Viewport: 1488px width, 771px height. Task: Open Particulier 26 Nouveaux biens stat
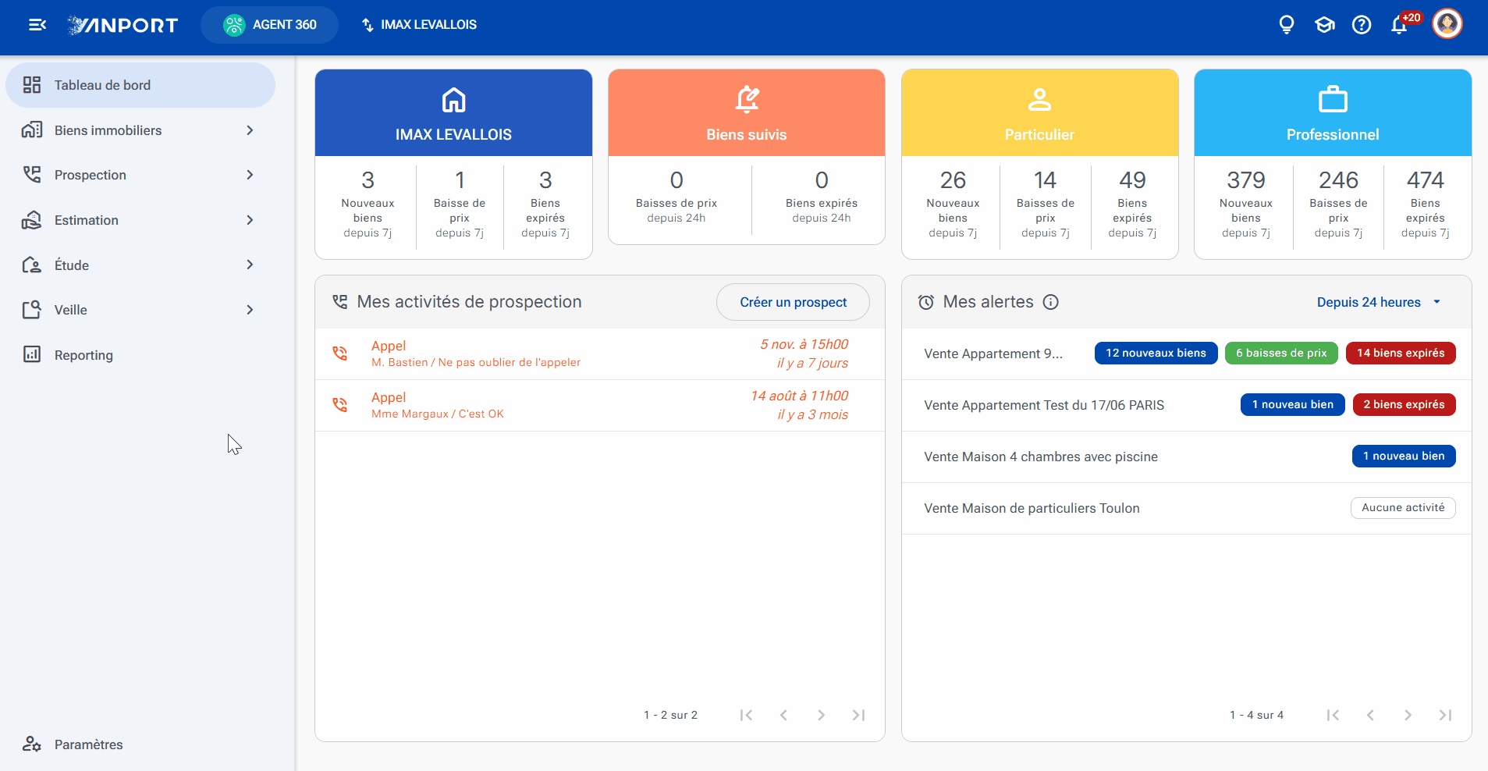click(953, 204)
